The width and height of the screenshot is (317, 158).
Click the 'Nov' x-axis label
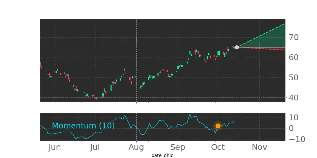(x=259, y=147)
